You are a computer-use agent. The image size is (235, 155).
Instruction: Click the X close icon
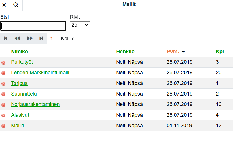4,5
